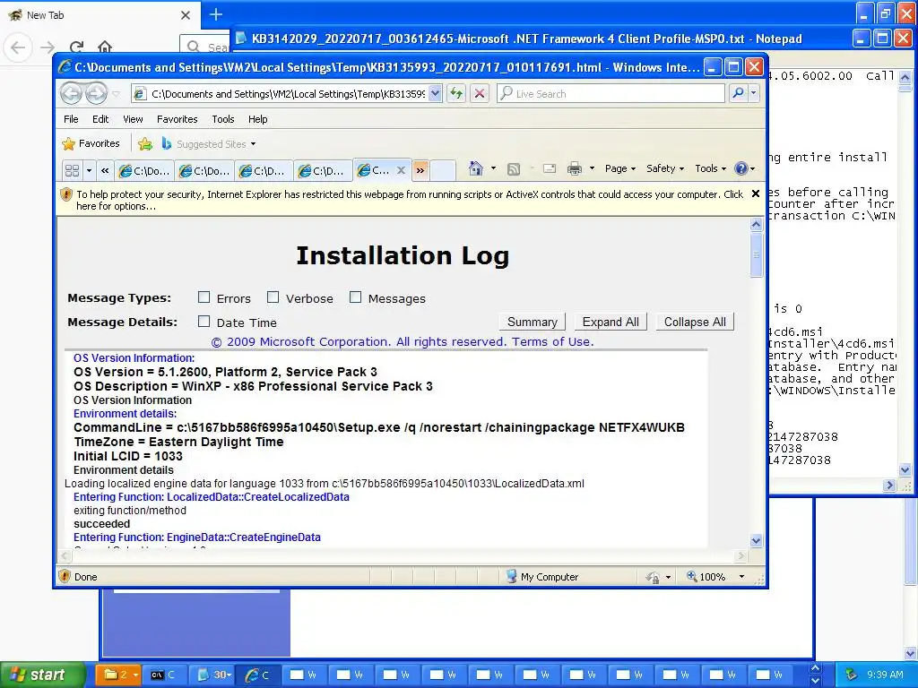Go to Home page icon
918x688 pixels.
475,168
